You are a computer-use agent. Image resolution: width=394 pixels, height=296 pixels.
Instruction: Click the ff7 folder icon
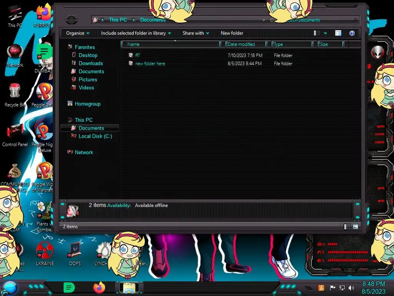pyautogui.click(x=131, y=55)
